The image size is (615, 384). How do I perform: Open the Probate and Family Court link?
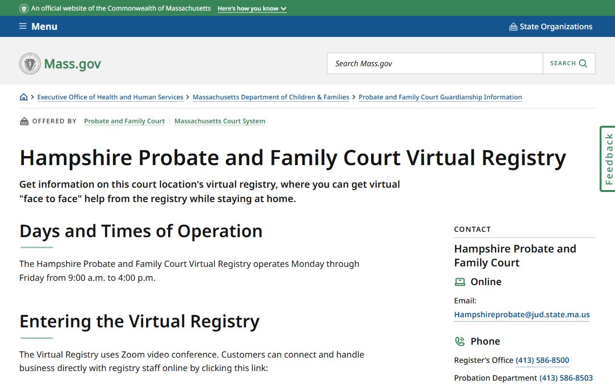point(124,121)
